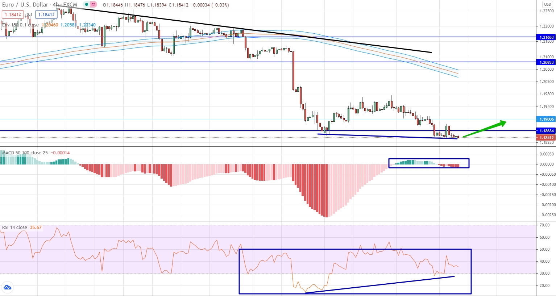Screen dimensions: 556x296
Task: Click the FXCM exchange label
Action: [70, 5]
